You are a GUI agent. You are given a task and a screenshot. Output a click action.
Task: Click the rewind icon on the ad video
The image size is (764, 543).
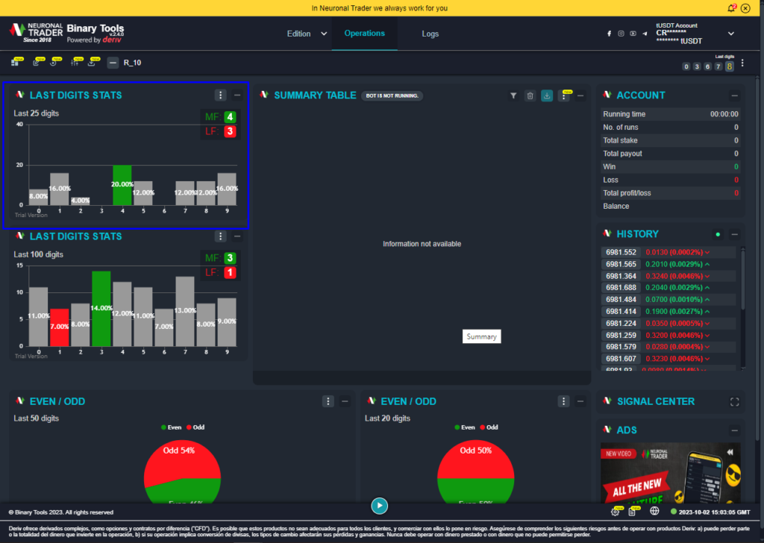730,452
